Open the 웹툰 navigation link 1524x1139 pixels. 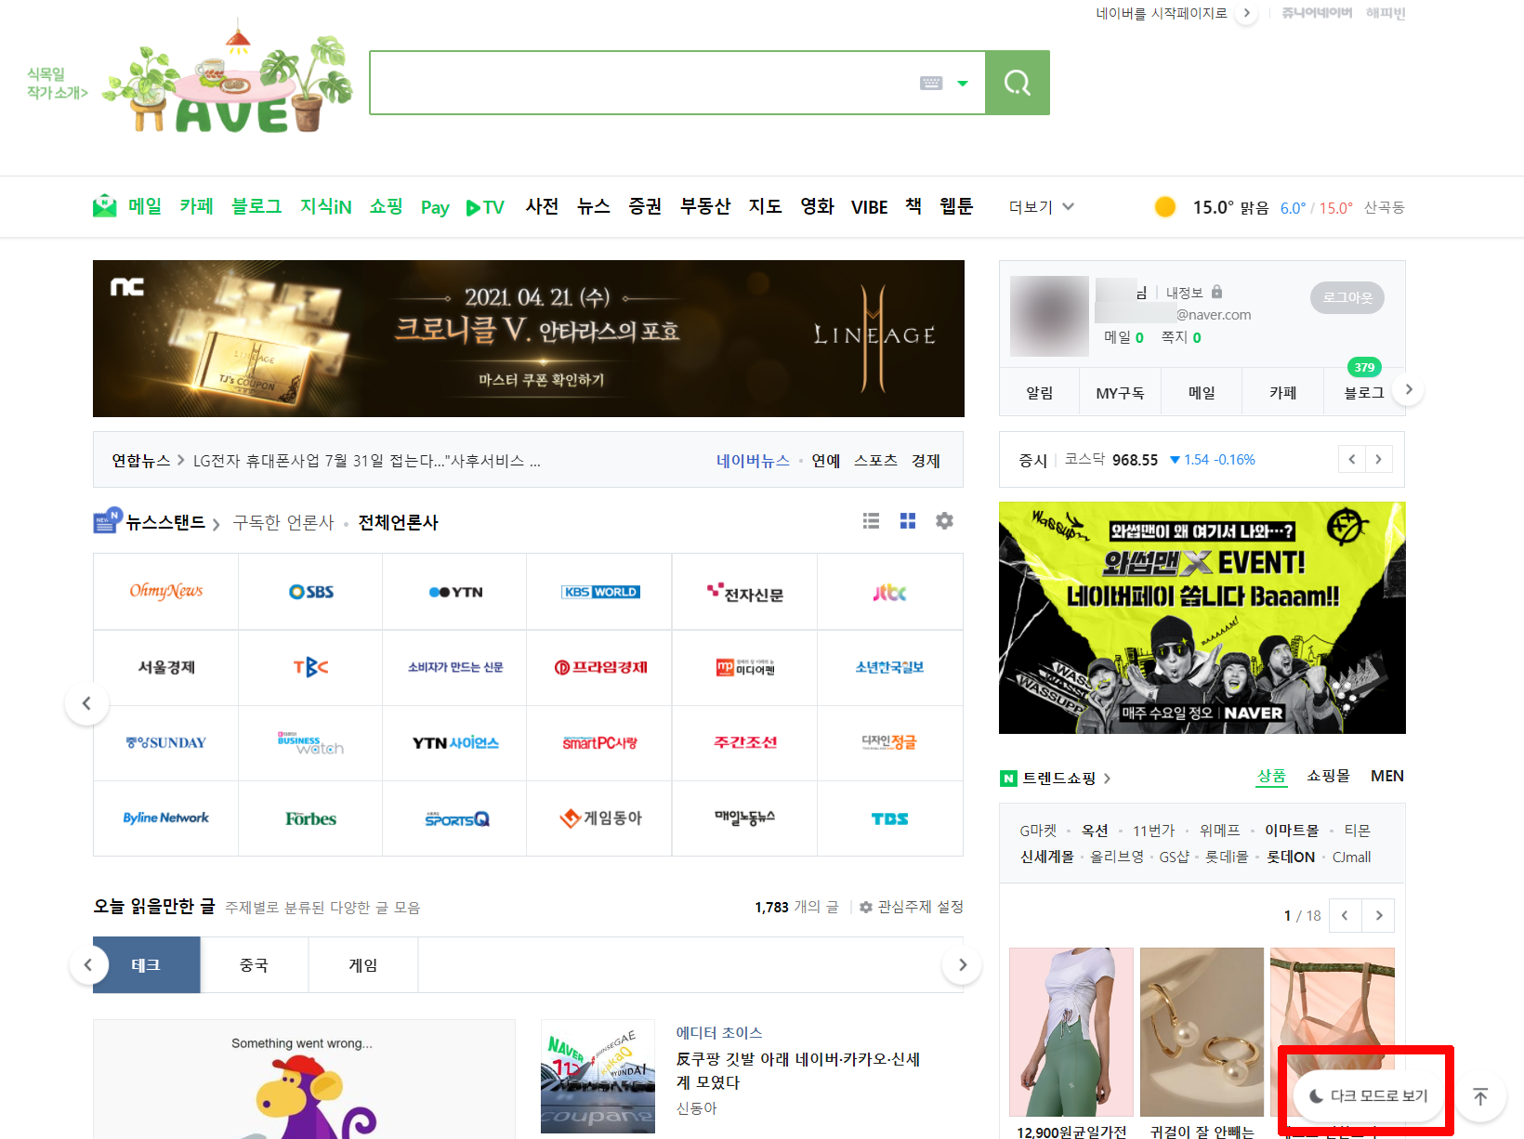pos(956,206)
